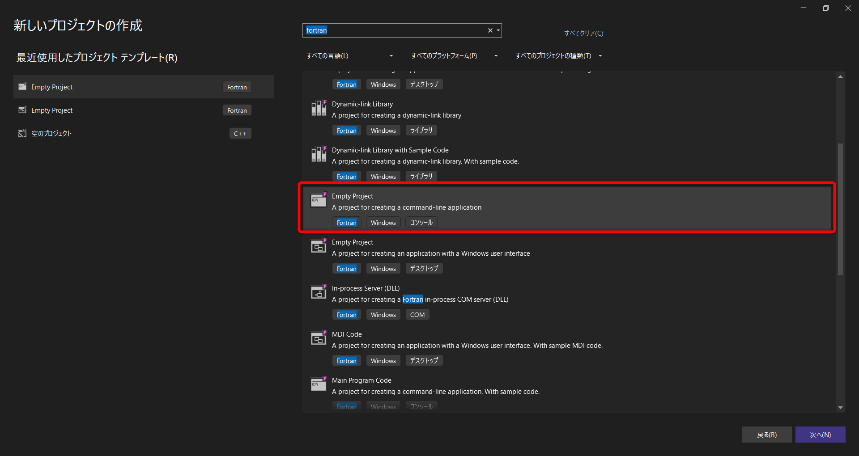
Task: Select the Main Program Code template title
Action: tap(361, 380)
